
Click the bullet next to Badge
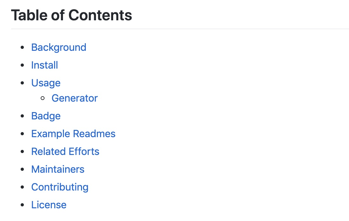(22, 116)
